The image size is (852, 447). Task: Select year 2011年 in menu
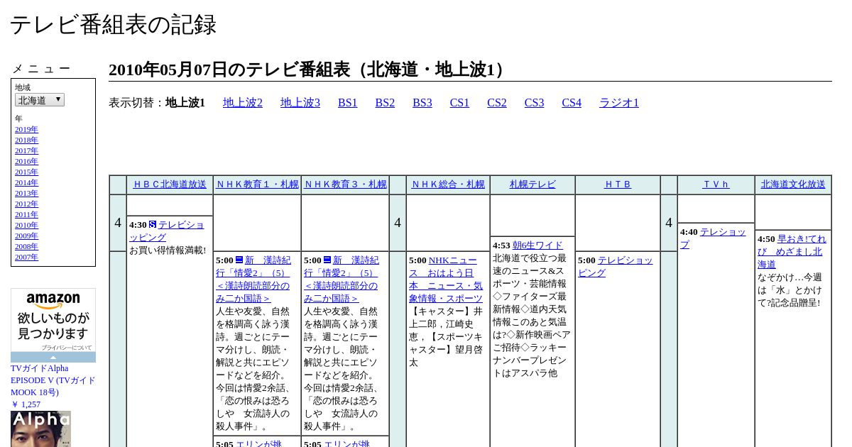pyautogui.click(x=26, y=215)
